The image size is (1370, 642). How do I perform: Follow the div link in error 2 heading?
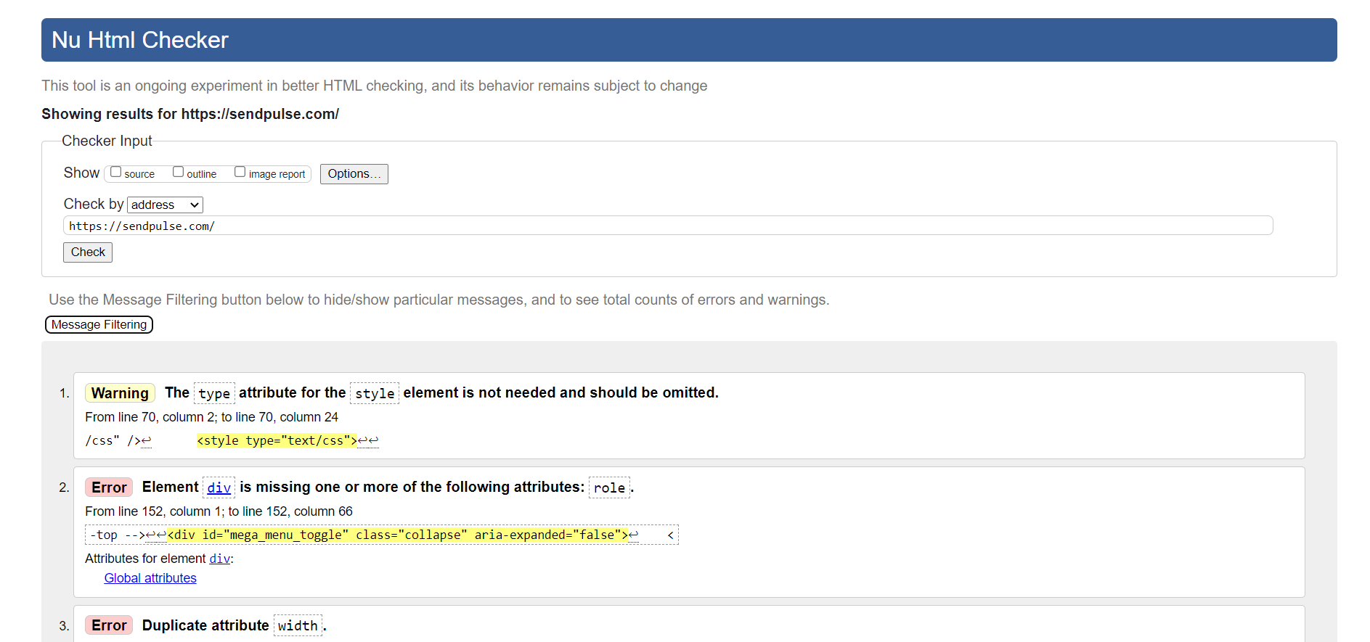pos(219,487)
